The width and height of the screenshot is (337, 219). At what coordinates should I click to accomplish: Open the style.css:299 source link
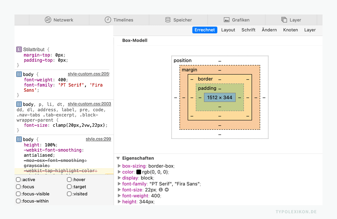(x=98, y=139)
